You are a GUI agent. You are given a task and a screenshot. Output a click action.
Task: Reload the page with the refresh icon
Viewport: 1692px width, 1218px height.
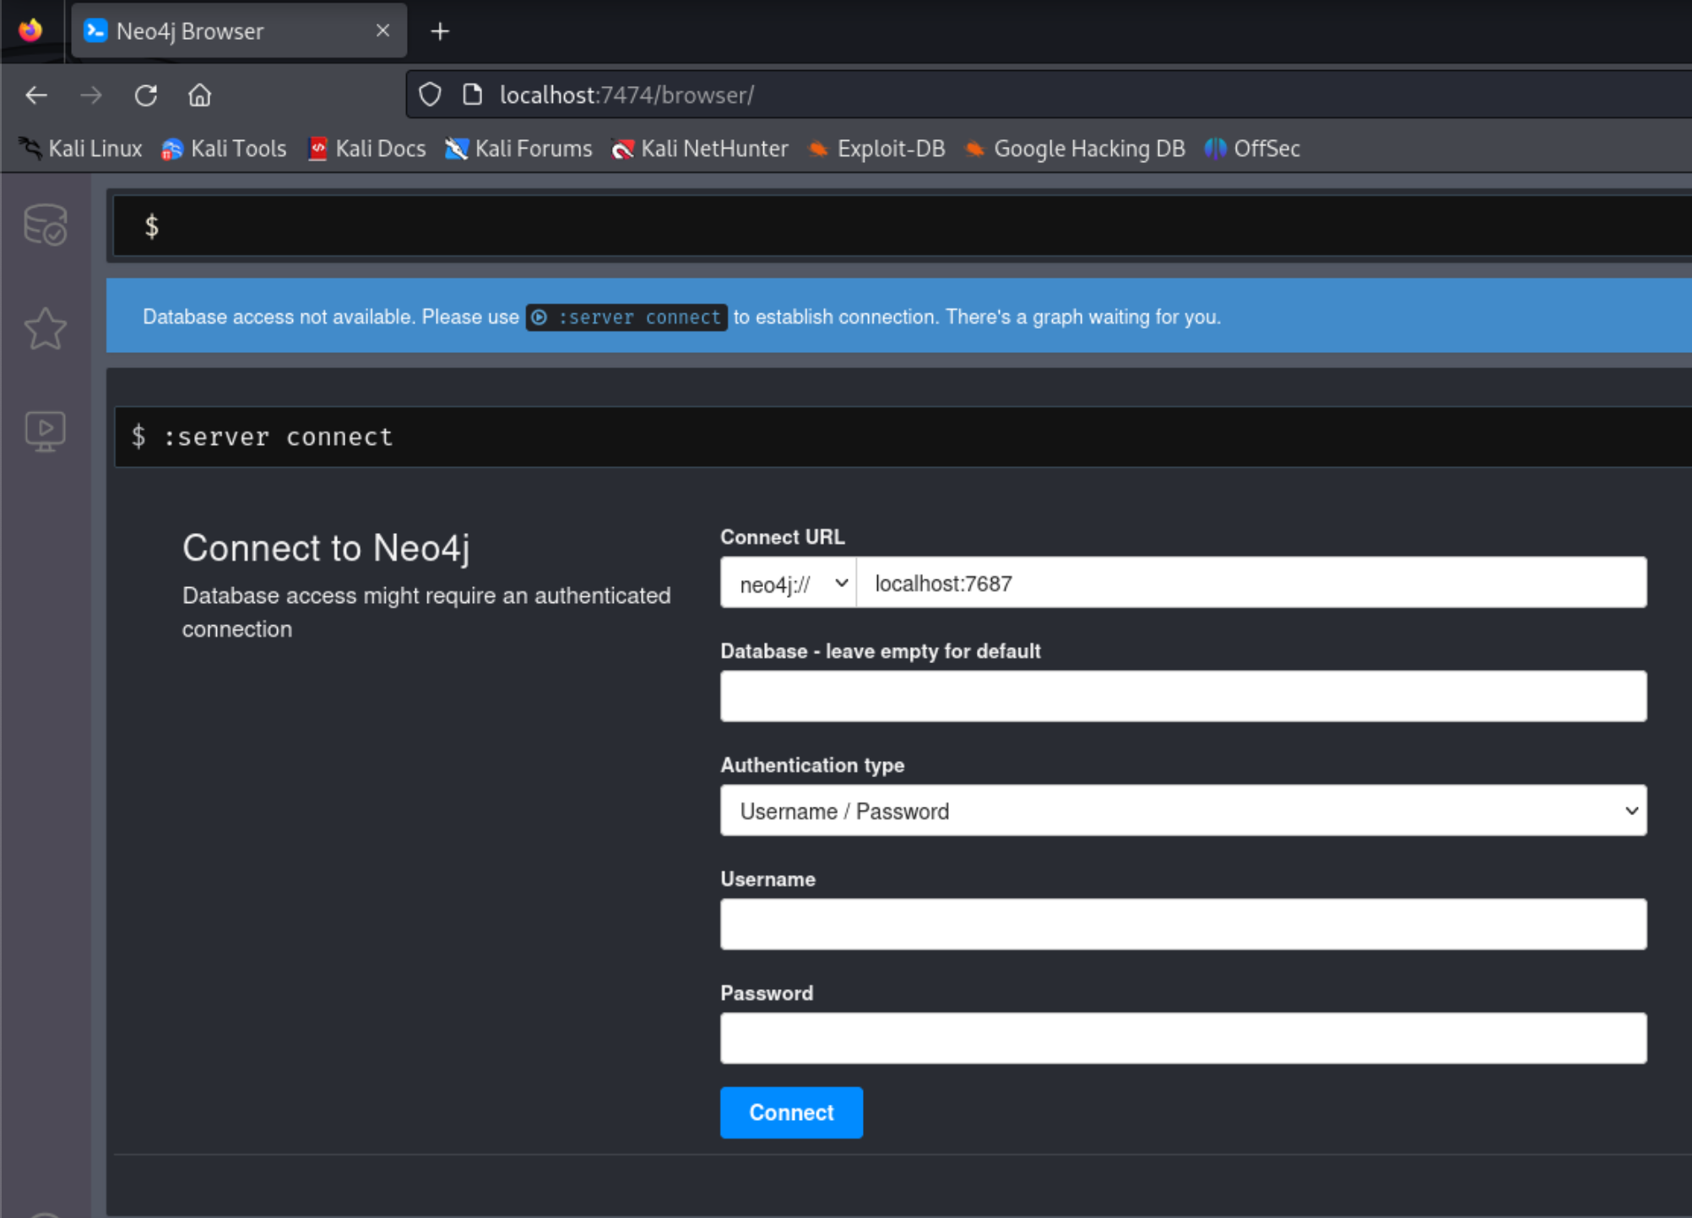(145, 95)
